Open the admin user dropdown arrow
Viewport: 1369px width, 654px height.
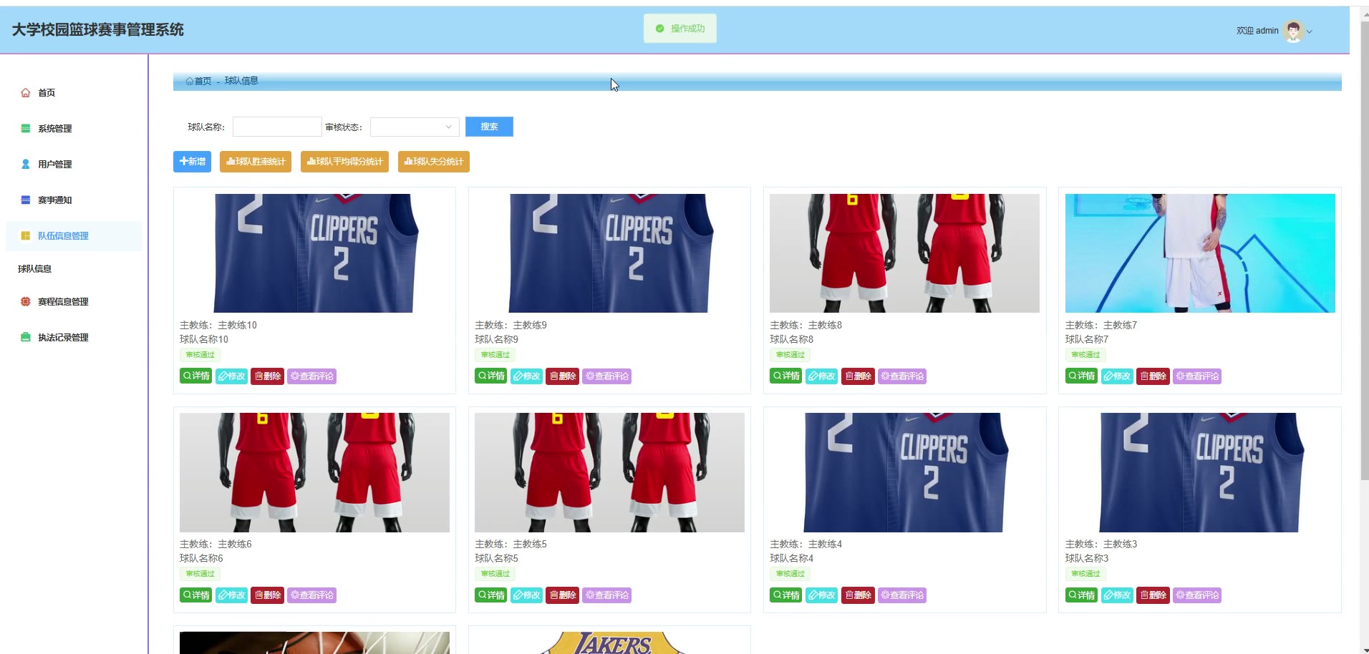tap(1310, 31)
